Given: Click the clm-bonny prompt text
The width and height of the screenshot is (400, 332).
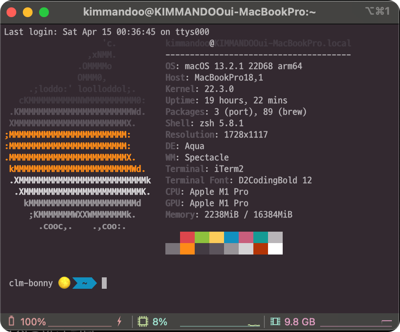Looking at the screenshot, I should coord(31,283).
